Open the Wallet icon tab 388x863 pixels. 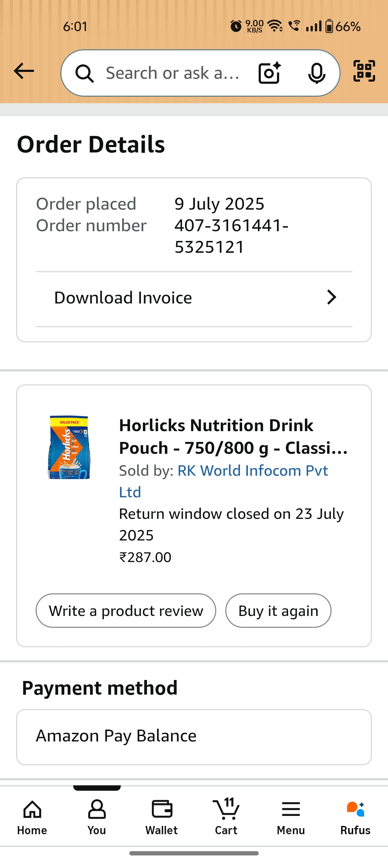(x=162, y=816)
